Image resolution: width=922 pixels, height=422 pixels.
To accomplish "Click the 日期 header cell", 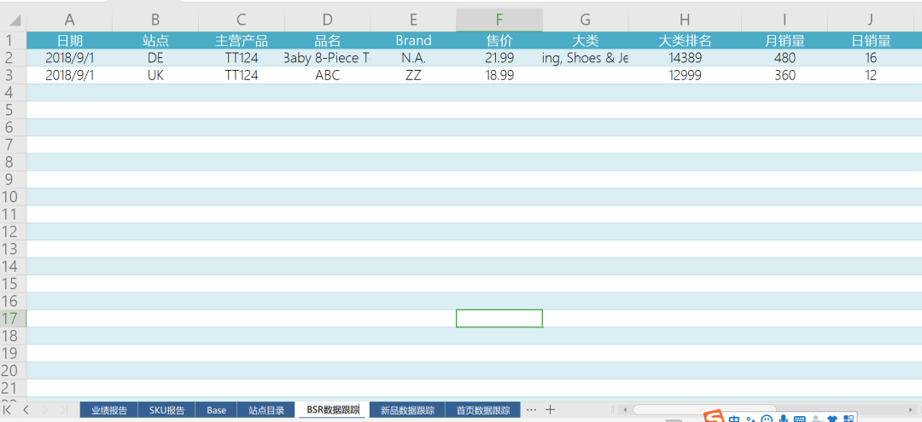I will click(69, 41).
